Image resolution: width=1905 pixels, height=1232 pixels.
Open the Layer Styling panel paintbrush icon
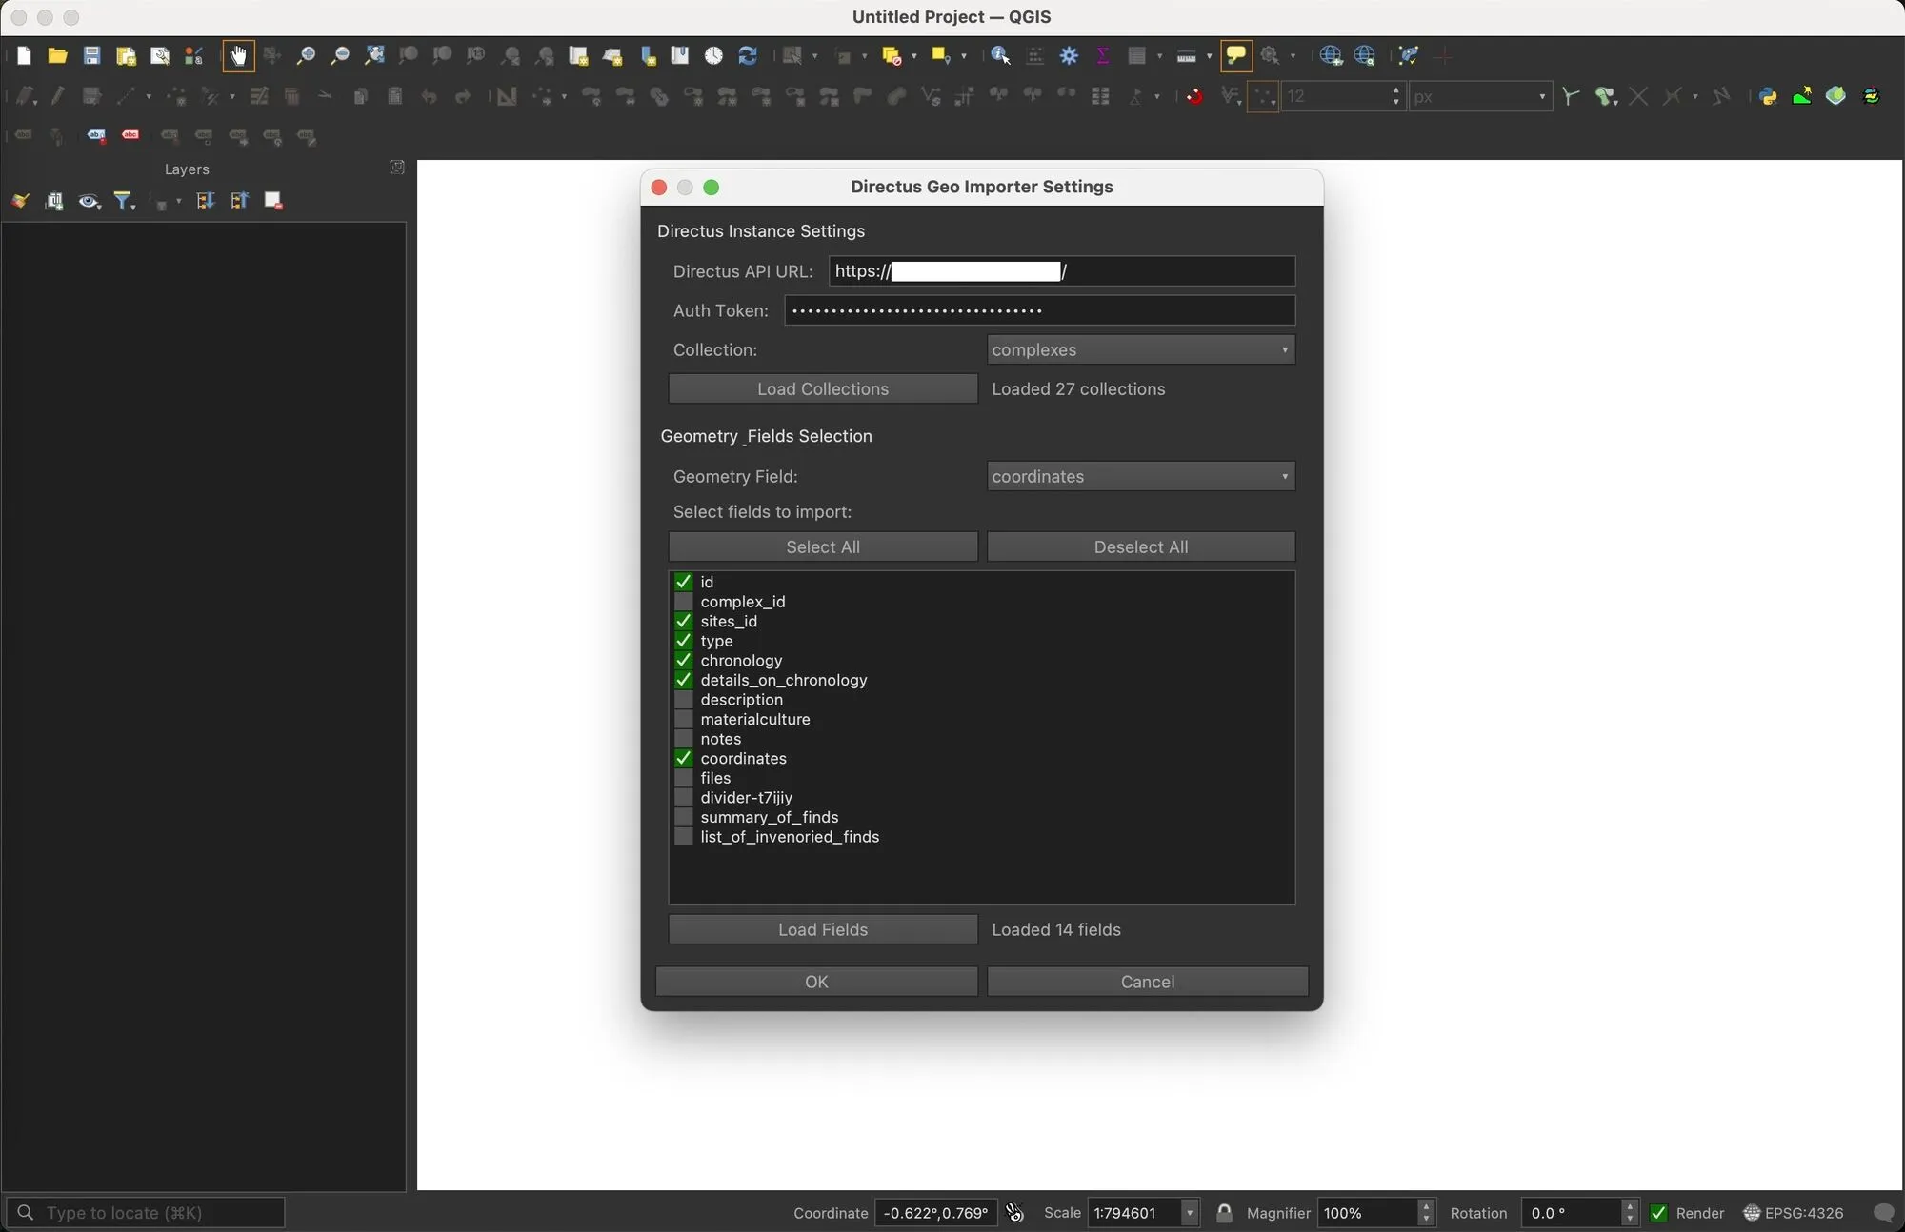[x=19, y=201]
